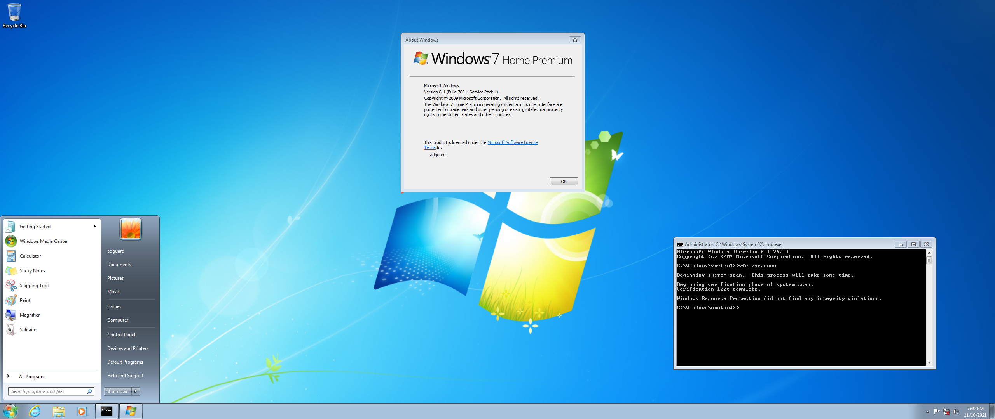The width and height of the screenshot is (995, 419).
Task: Open Microsoft Software License Terms link
Action: click(x=512, y=143)
